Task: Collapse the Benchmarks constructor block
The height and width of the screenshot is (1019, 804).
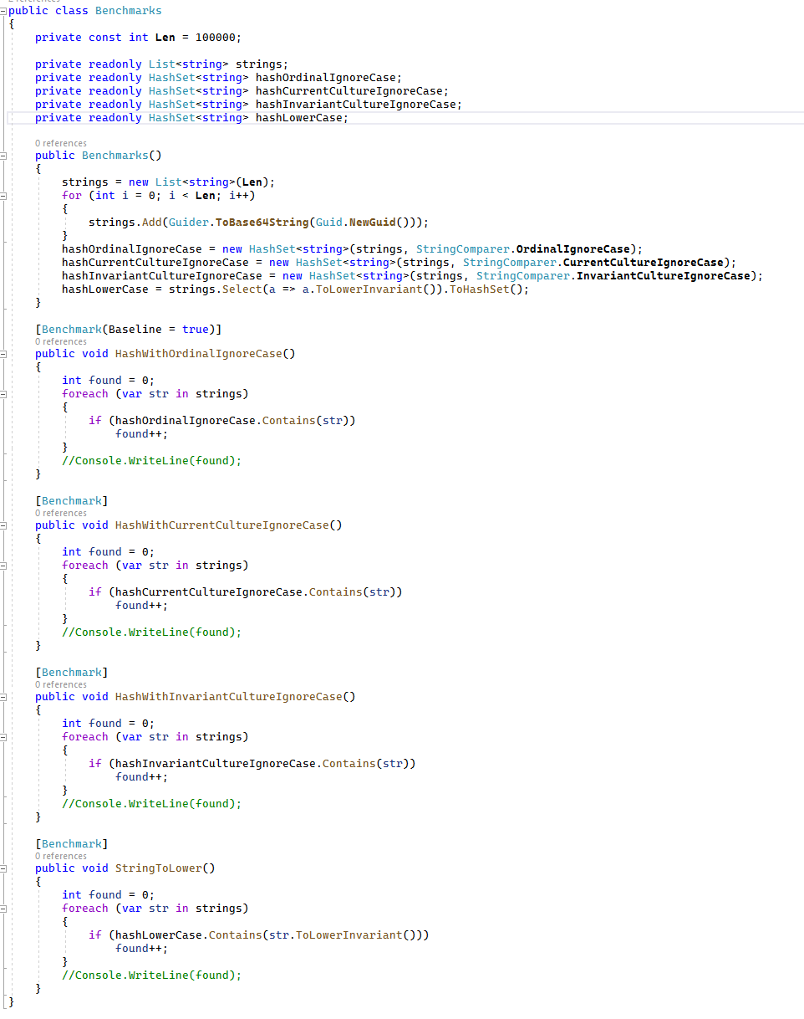Action: pyautogui.click(x=4, y=156)
